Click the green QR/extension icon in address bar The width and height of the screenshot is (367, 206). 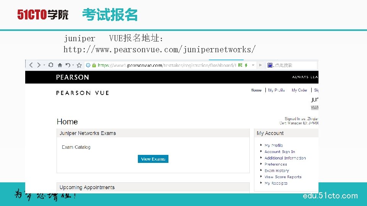[x=240, y=65]
